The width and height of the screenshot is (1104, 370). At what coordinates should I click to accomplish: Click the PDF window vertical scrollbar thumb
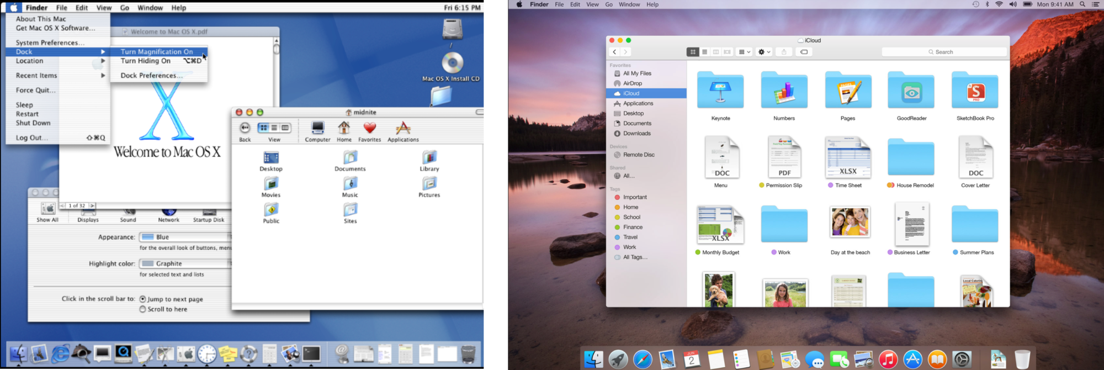(277, 49)
